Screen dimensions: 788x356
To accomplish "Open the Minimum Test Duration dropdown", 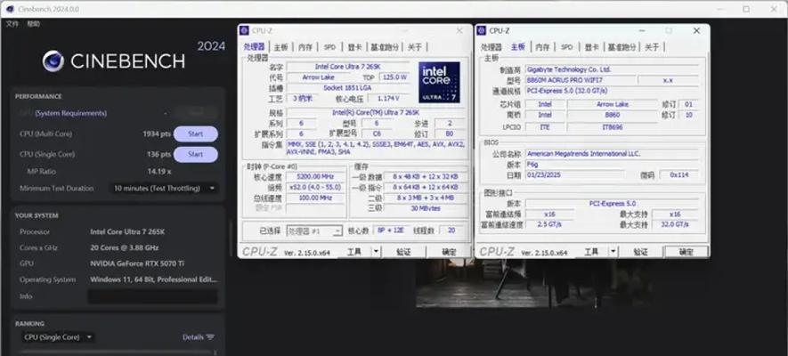I will pyautogui.click(x=164, y=189).
